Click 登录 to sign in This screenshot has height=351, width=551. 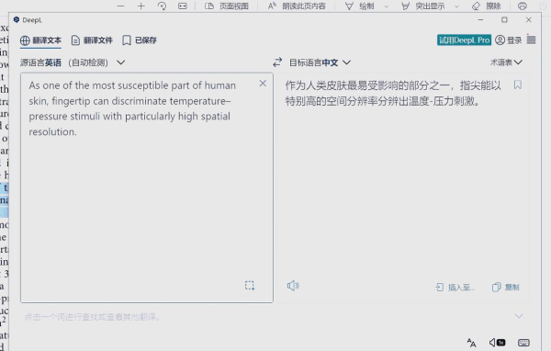509,40
